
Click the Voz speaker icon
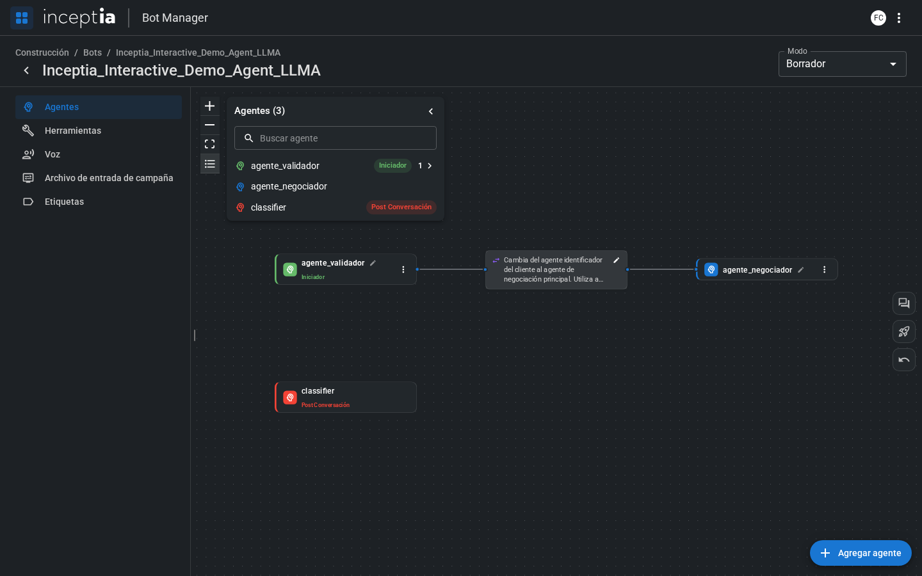click(x=28, y=154)
